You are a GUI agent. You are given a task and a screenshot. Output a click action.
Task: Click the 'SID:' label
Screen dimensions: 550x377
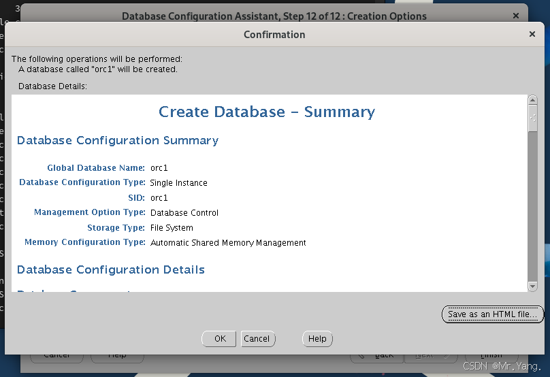136,198
